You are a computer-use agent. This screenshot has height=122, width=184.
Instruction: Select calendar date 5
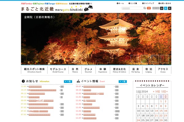[x=148, y=106]
